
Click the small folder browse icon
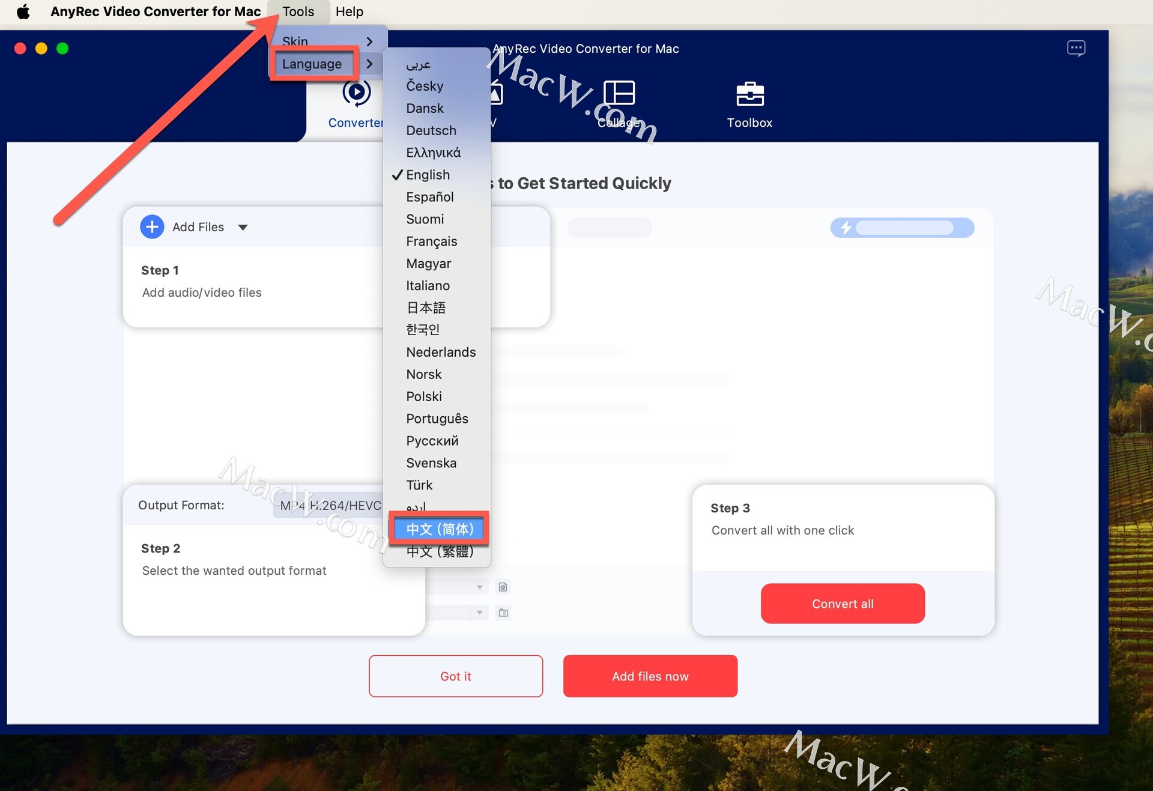pyautogui.click(x=503, y=613)
